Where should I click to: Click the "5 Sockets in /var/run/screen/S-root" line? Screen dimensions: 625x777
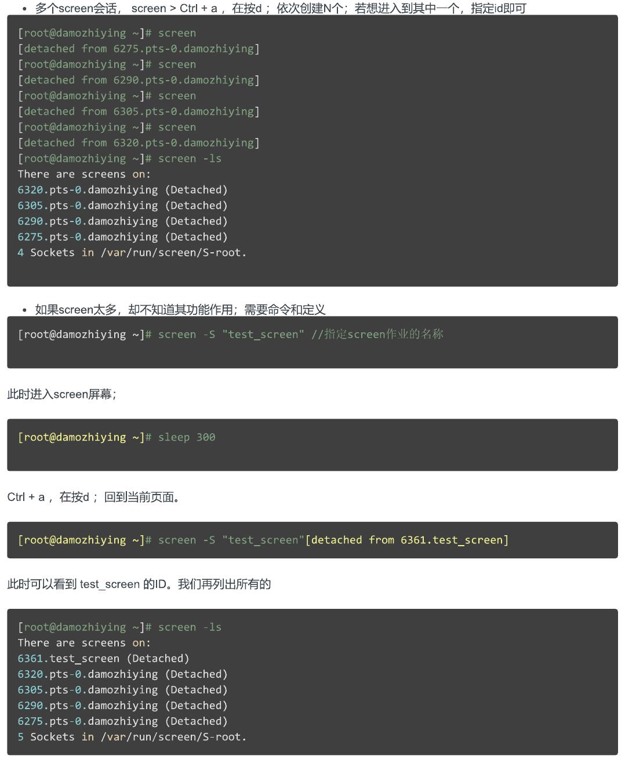coord(132,737)
